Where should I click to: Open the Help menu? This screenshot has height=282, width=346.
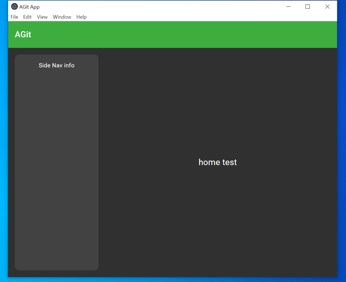82,17
